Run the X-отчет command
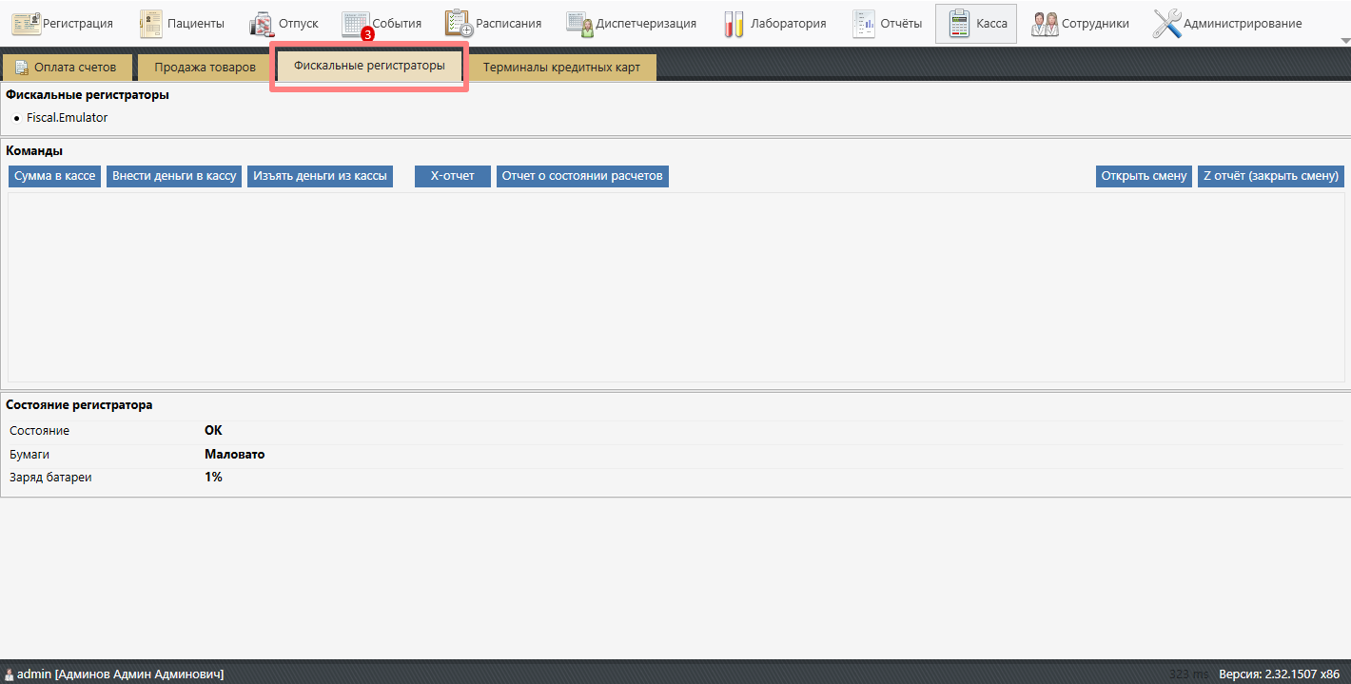 tap(452, 176)
